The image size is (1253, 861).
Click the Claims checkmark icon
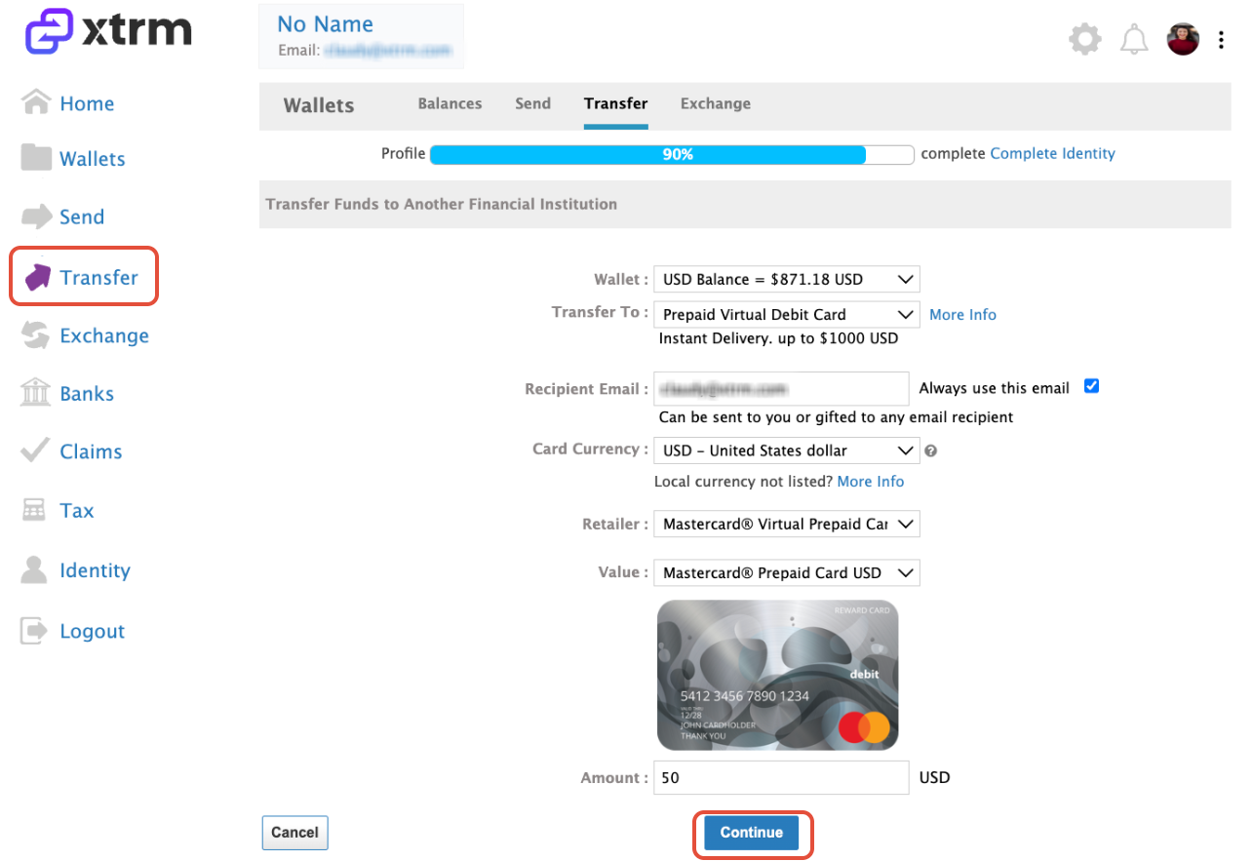click(35, 450)
